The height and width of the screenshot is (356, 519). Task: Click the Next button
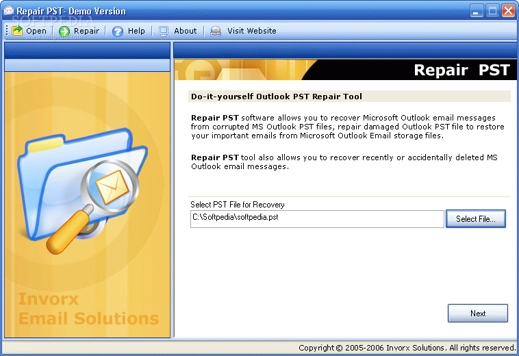pyautogui.click(x=478, y=314)
